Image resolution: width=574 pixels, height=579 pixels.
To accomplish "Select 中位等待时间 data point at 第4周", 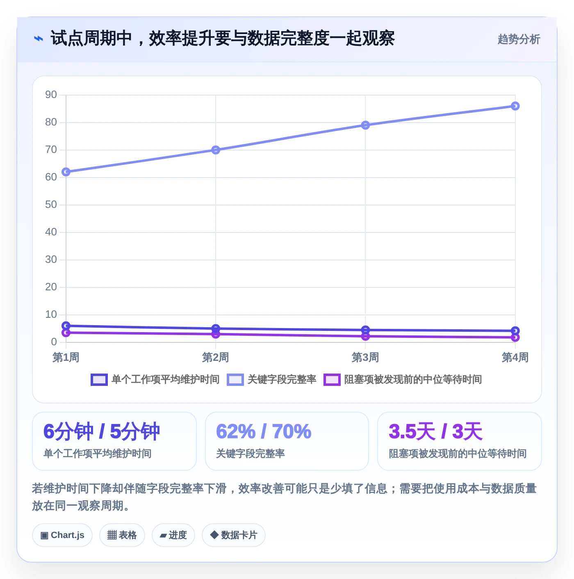I will pos(515,337).
